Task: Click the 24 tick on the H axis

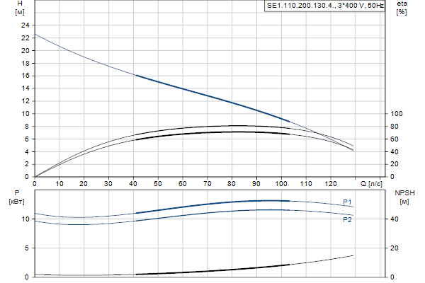Action: pos(25,25)
